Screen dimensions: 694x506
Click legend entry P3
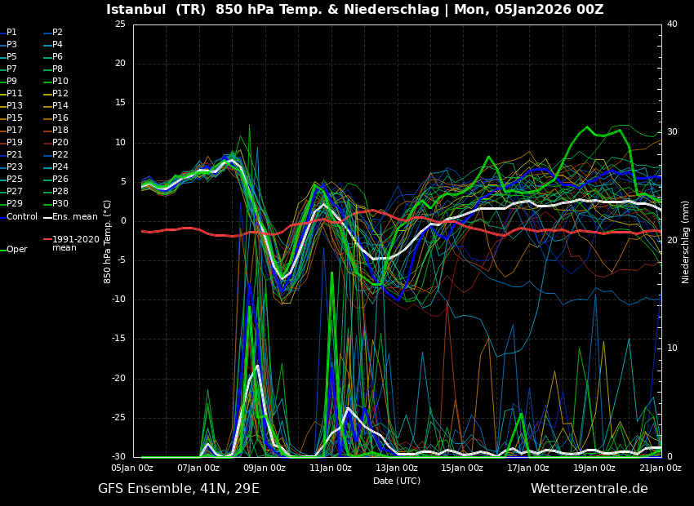pyautogui.click(x=11, y=45)
